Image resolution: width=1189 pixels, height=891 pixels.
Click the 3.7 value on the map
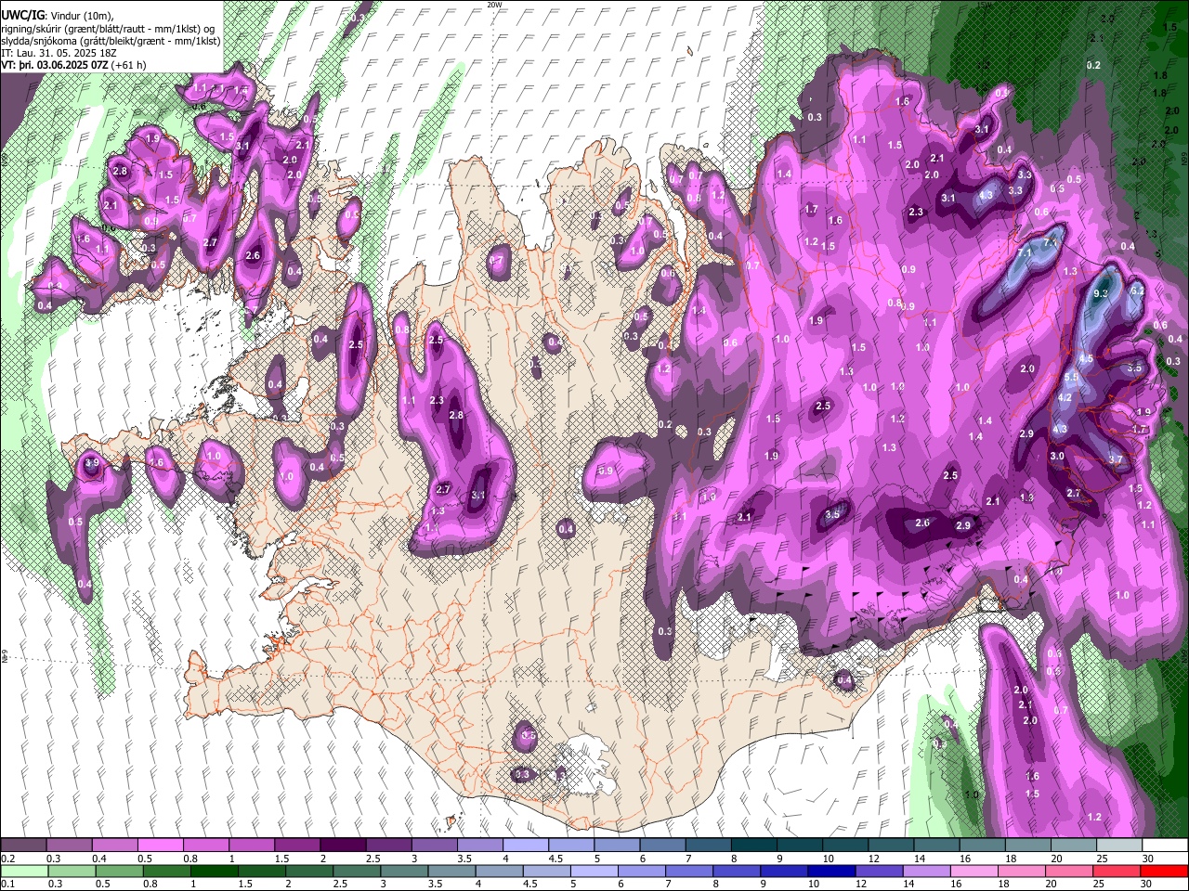click(1116, 459)
